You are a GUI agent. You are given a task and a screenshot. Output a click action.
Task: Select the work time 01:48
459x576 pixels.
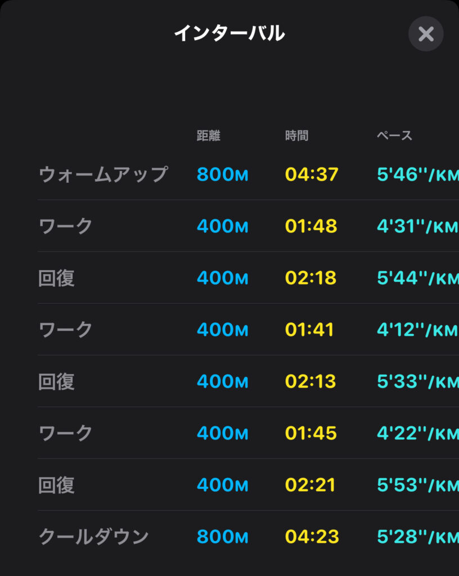(x=311, y=226)
